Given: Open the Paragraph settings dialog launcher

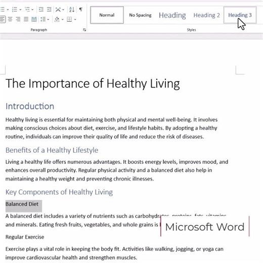Looking at the screenshot, I should (x=84, y=30).
